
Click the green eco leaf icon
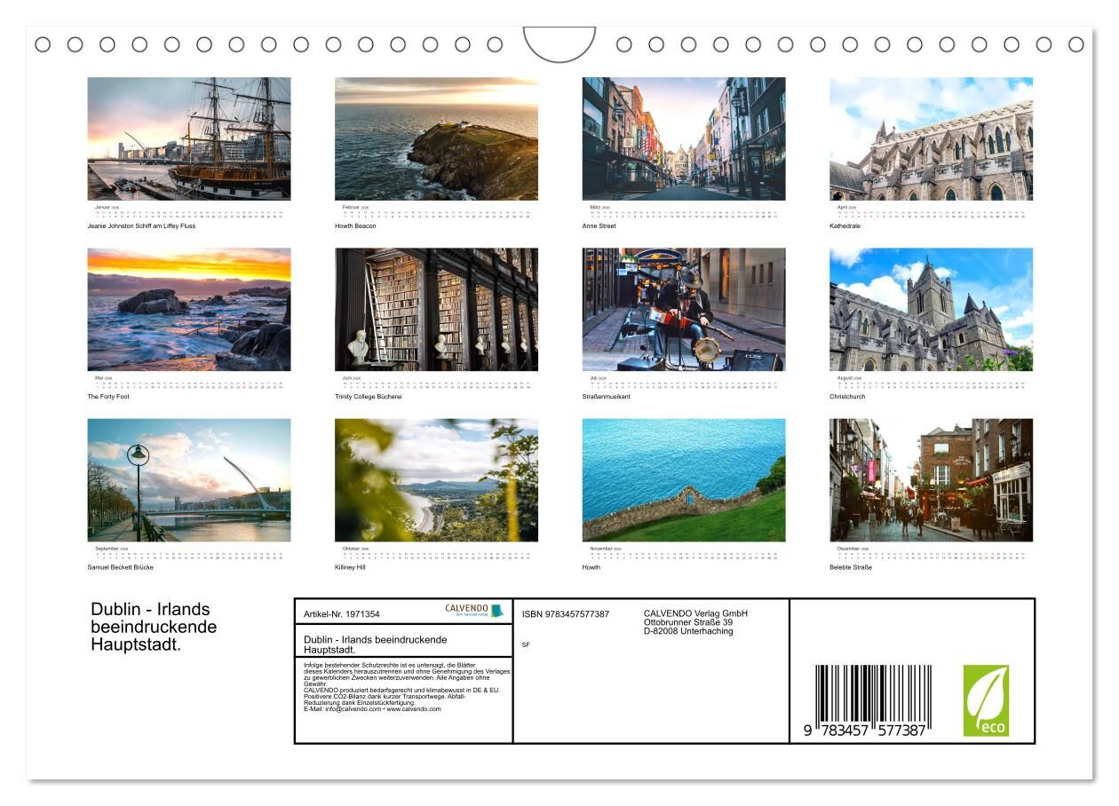click(x=986, y=700)
